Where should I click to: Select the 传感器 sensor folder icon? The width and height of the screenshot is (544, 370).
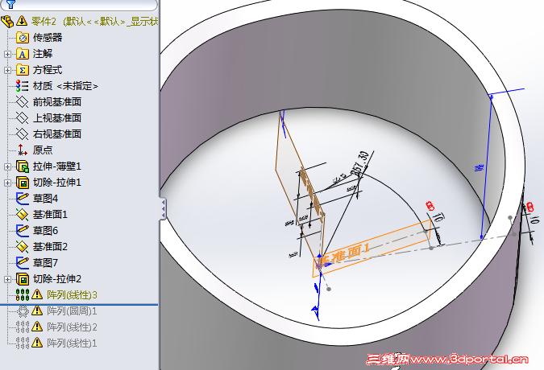pyautogui.click(x=23, y=37)
